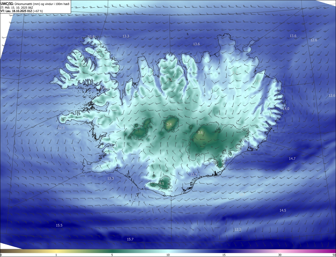Click the 14.7 value over the ocean

pos(292,158)
